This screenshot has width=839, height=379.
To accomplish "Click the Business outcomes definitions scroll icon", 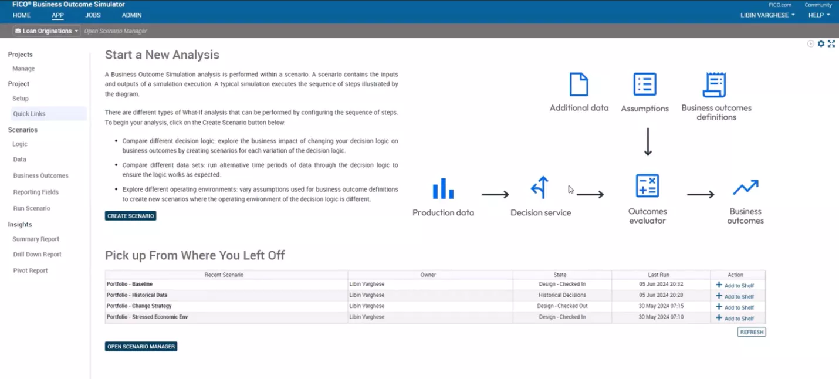I will 715,85.
